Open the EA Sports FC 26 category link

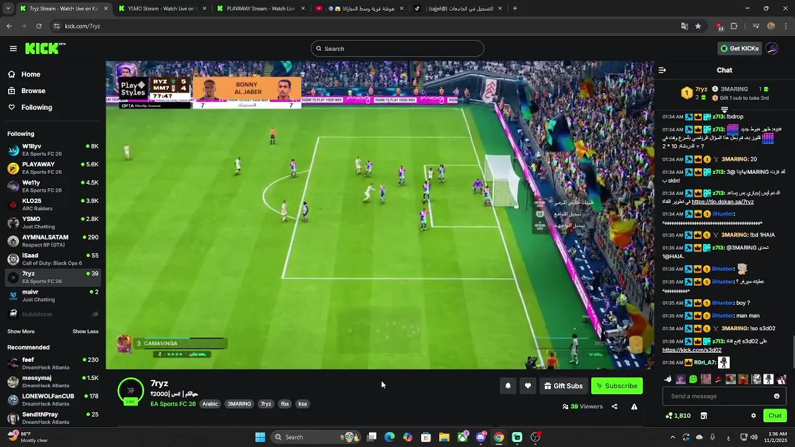tap(173, 404)
